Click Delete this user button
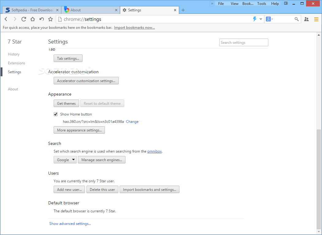 tap(102, 189)
